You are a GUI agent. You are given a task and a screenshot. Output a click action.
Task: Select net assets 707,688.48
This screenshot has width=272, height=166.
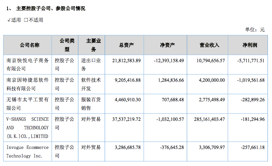(173, 99)
